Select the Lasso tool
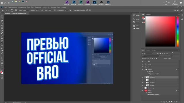 [2, 21]
